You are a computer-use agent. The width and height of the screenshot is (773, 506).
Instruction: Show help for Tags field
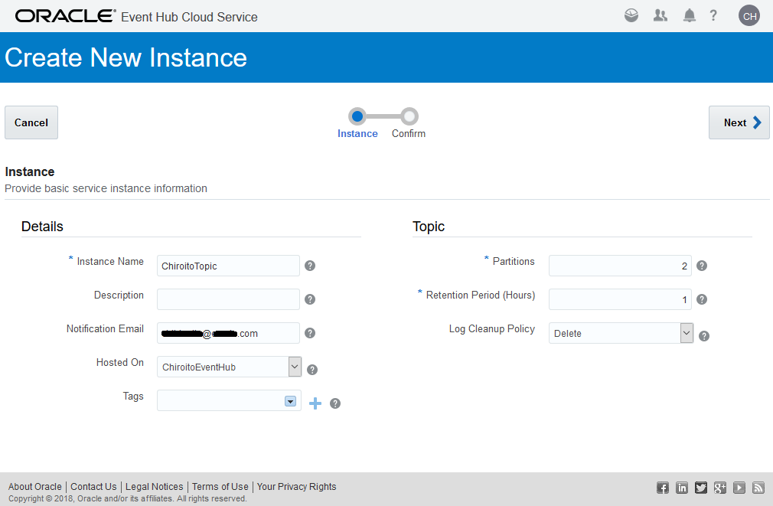coord(335,403)
